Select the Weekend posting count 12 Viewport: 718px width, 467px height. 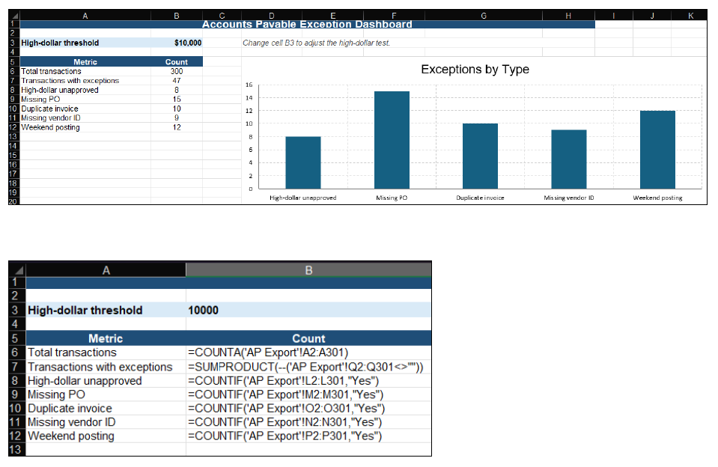point(177,127)
